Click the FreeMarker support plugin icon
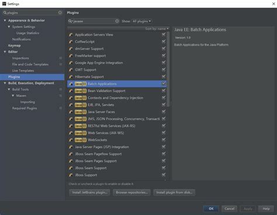Image resolution: width=277 pixels, height=215 pixels. (71, 56)
